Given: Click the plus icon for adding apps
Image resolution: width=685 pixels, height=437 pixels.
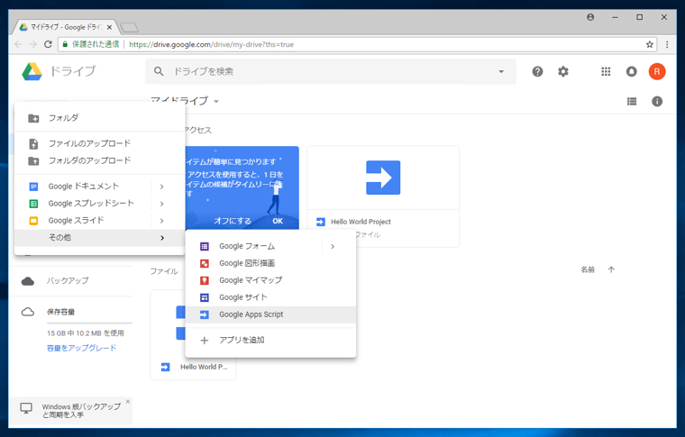Looking at the screenshot, I should pyautogui.click(x=205, y=340).
